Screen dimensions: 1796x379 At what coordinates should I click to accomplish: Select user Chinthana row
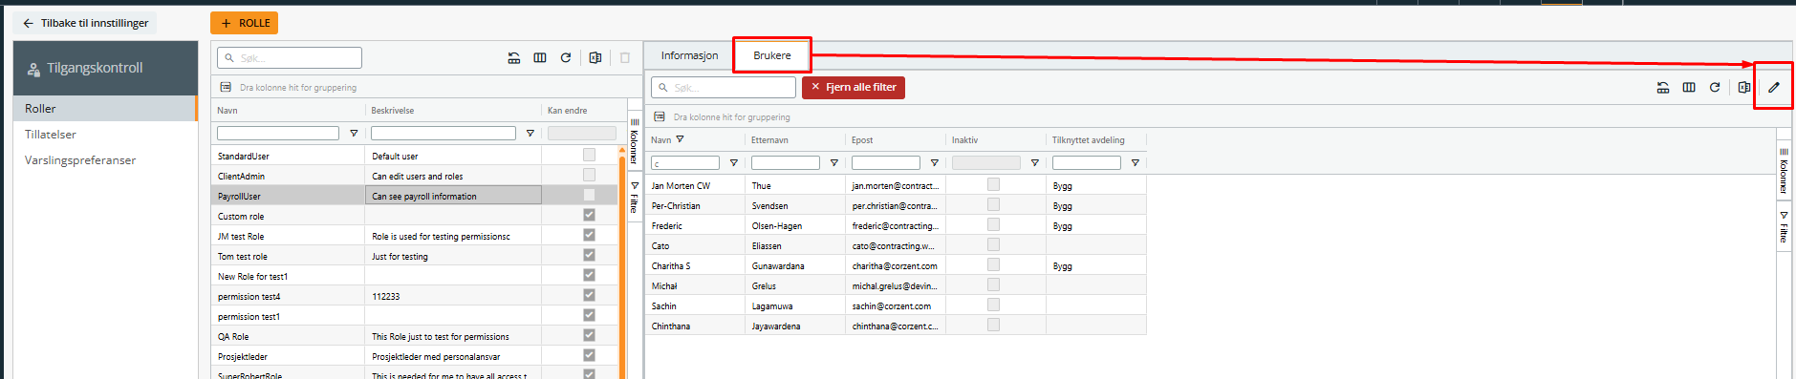click(x=896, y=326)
